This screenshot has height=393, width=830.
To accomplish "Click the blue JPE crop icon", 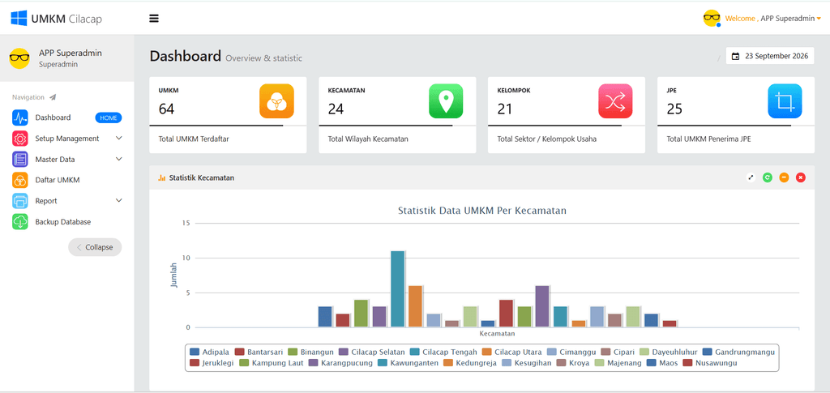I will point(785,101).
